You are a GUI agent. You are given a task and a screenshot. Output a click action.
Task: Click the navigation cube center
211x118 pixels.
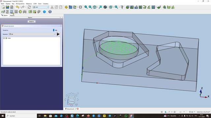[x=71, y=100]
